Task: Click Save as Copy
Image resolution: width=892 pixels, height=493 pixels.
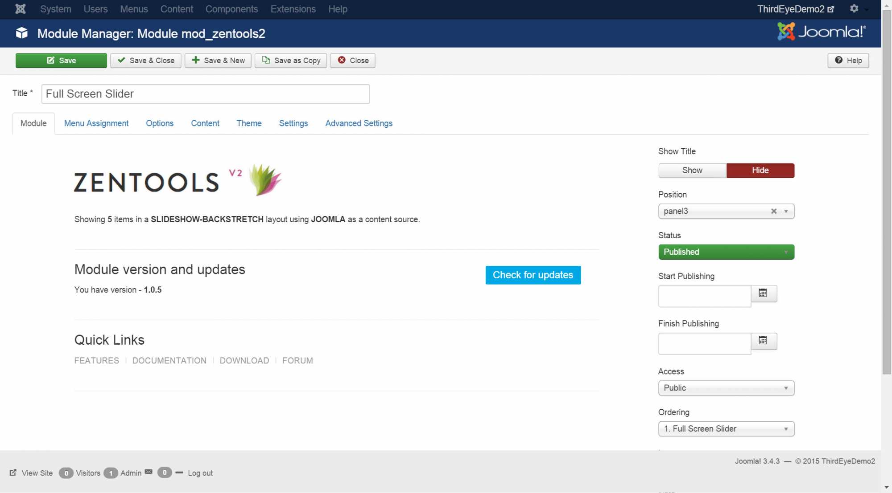Action: click(x=291, y=61)
